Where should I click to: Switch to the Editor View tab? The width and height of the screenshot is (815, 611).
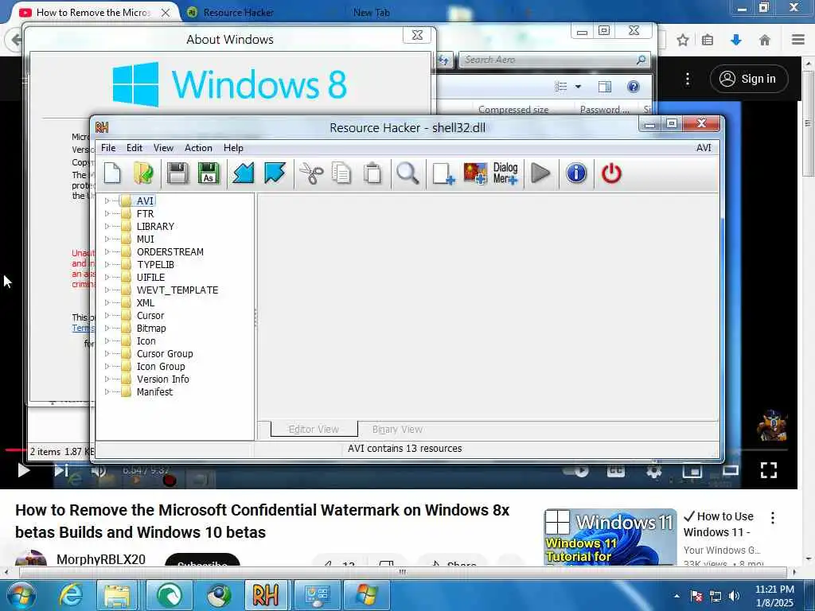(314, 429)
